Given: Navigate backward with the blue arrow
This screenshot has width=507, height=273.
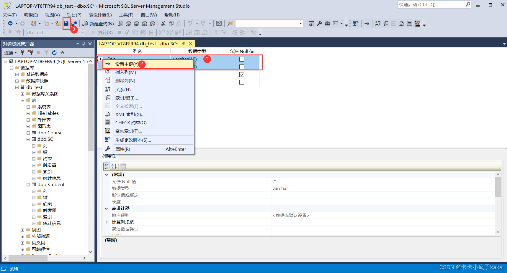Looking at the screenshot, I should click(x=10, y=24).
